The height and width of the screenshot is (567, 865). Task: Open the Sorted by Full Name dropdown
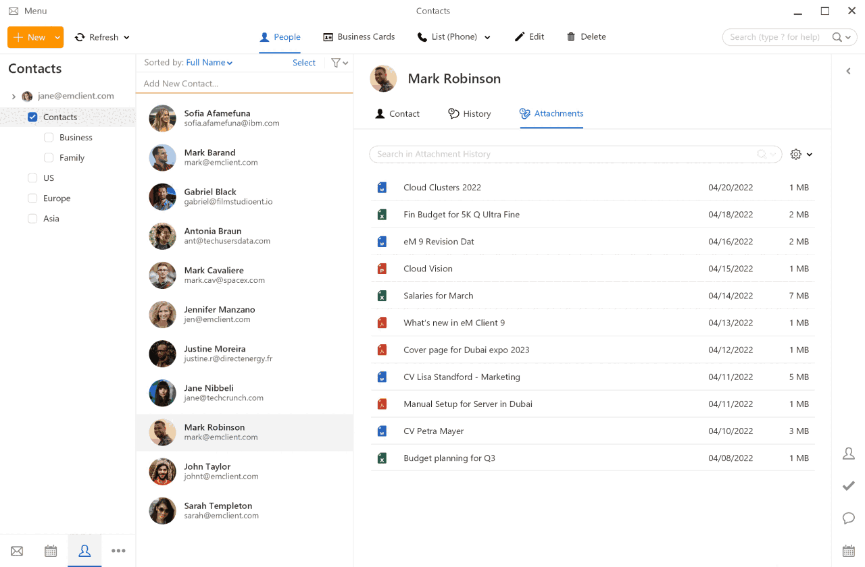point(209,63)
